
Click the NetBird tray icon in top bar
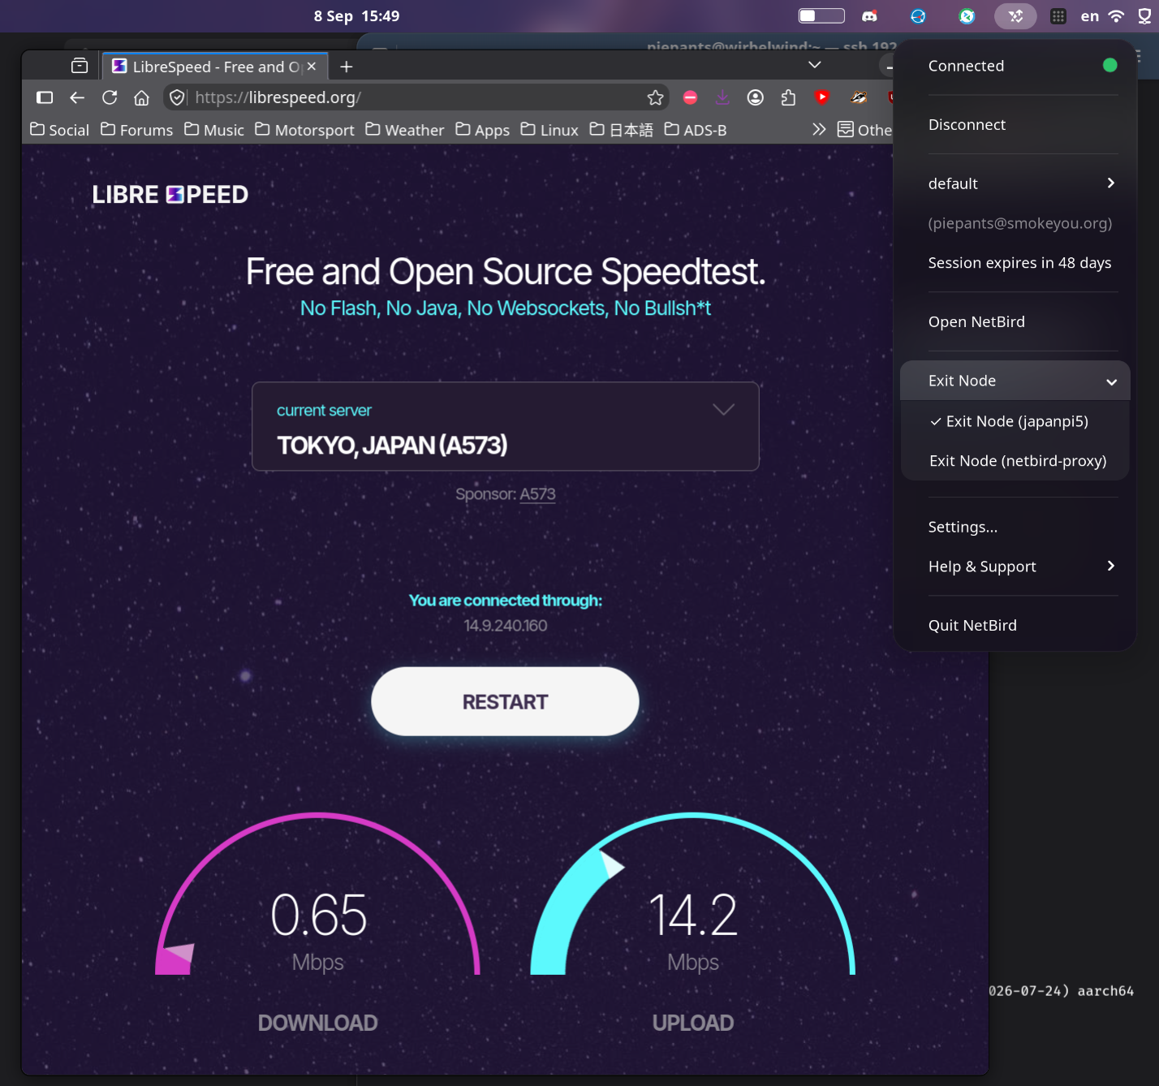[1015, 16]
